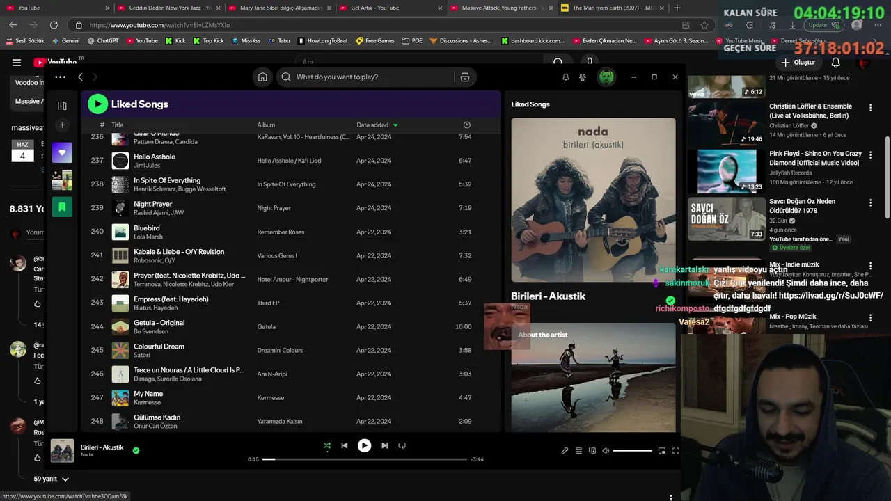
Task: Click YouTube Oluştur create button
Action: click(x=798, y=63)
